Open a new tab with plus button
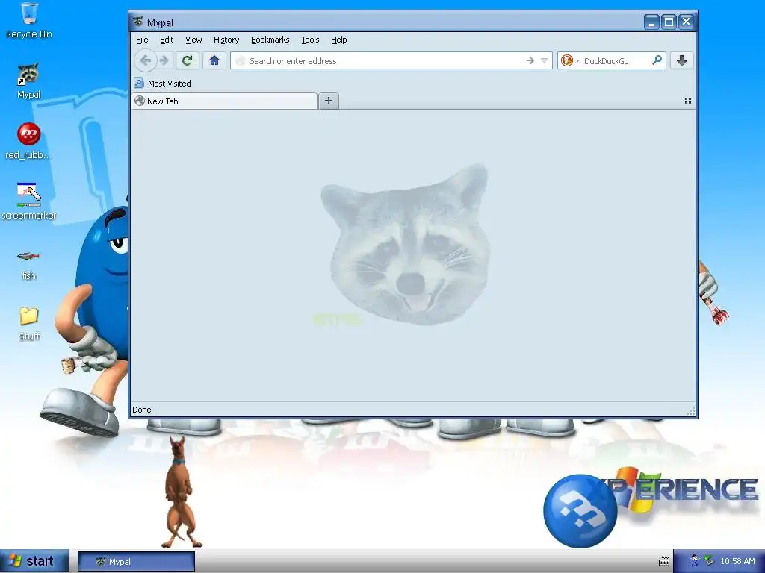This screenshot has width=765, height=573. point(329,101)
